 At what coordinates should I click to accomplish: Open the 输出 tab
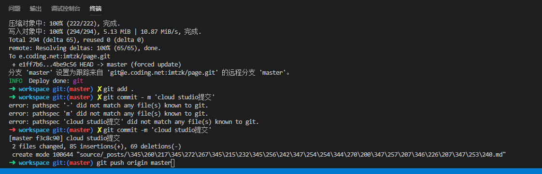pyautogui.click(x=36, y=9)
